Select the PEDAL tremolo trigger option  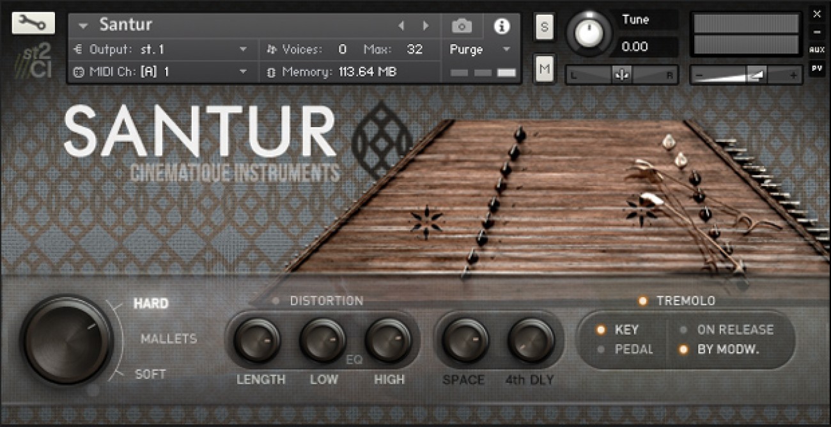(x=601, y=350)
